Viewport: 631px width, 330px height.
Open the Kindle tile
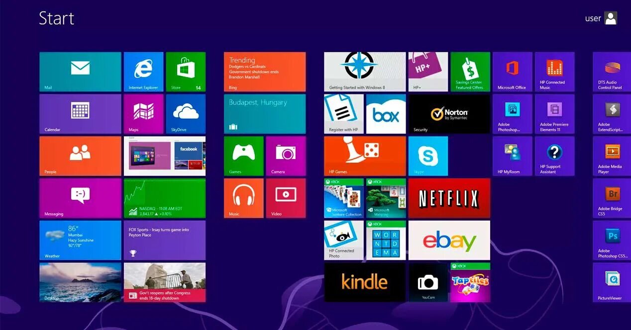pos(365,282)
